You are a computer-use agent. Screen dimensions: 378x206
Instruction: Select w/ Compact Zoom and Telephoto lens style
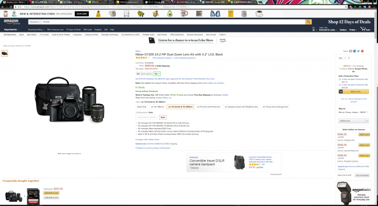(241, 107)
